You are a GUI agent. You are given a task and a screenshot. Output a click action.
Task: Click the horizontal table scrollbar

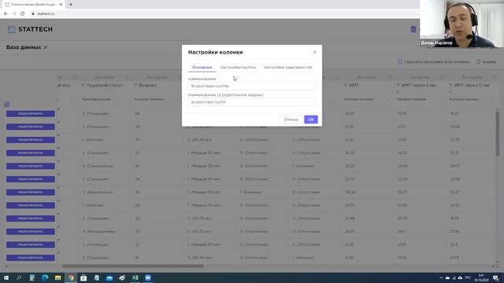click(133, 266)
